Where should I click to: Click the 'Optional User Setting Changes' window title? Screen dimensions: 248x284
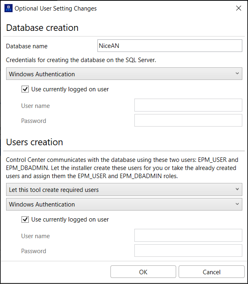[x=56, y=8]
